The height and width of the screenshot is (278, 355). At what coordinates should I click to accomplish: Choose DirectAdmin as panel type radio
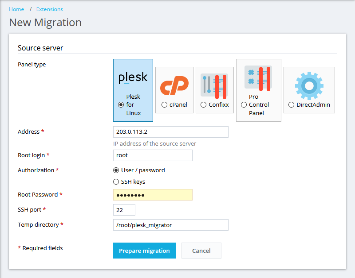(x=291, y=105)
